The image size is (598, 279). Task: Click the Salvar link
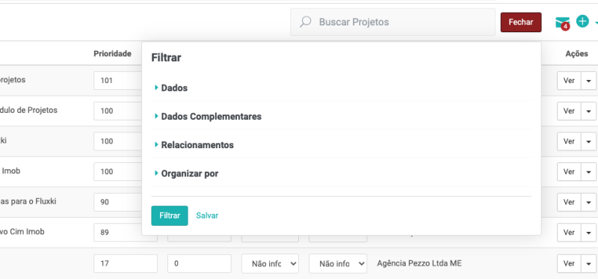(x=207, y=215)
